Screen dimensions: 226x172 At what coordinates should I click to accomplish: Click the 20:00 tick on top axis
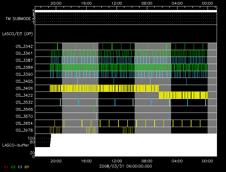56,3
